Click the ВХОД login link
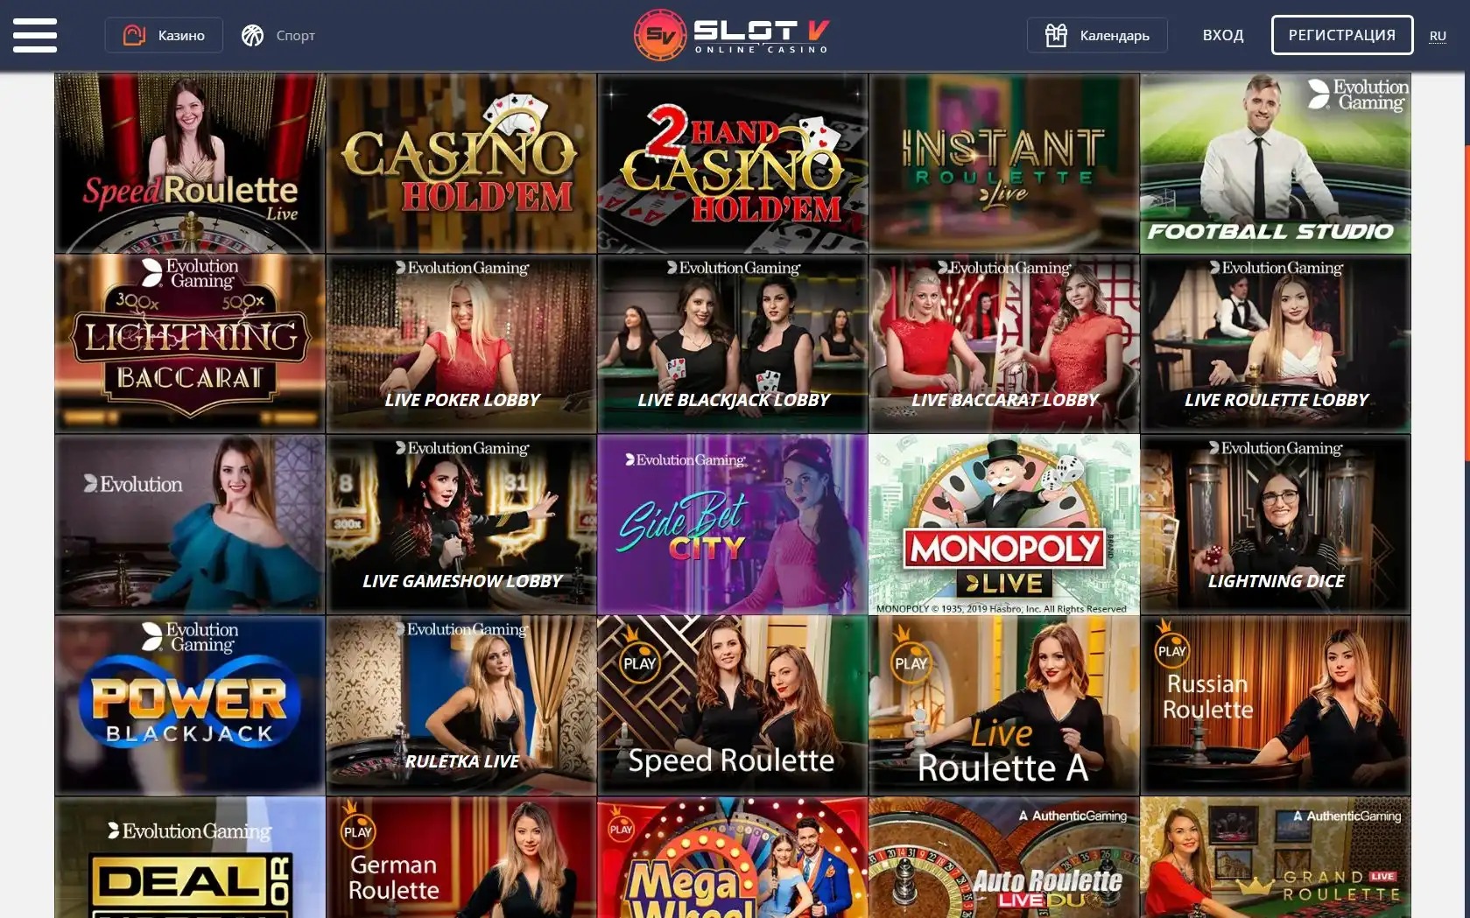This screenshot has width=1470, height=918. coord(1222,35)
